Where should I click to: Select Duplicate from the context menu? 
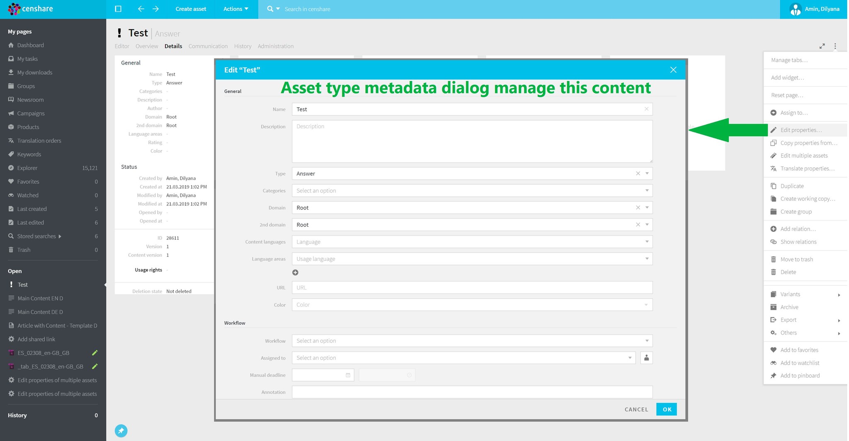click(792, 186)
